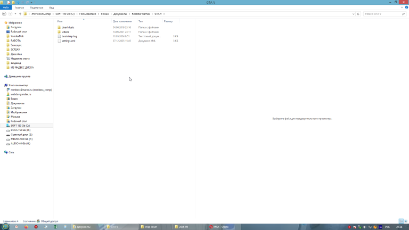Click Rockstar Games in the address path
Viewport: 409px width, 230px height.
click(x=141, y=14)
